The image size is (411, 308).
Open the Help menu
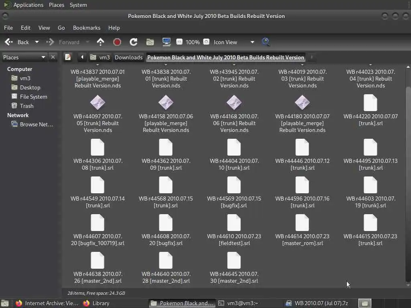pos(114,28)
